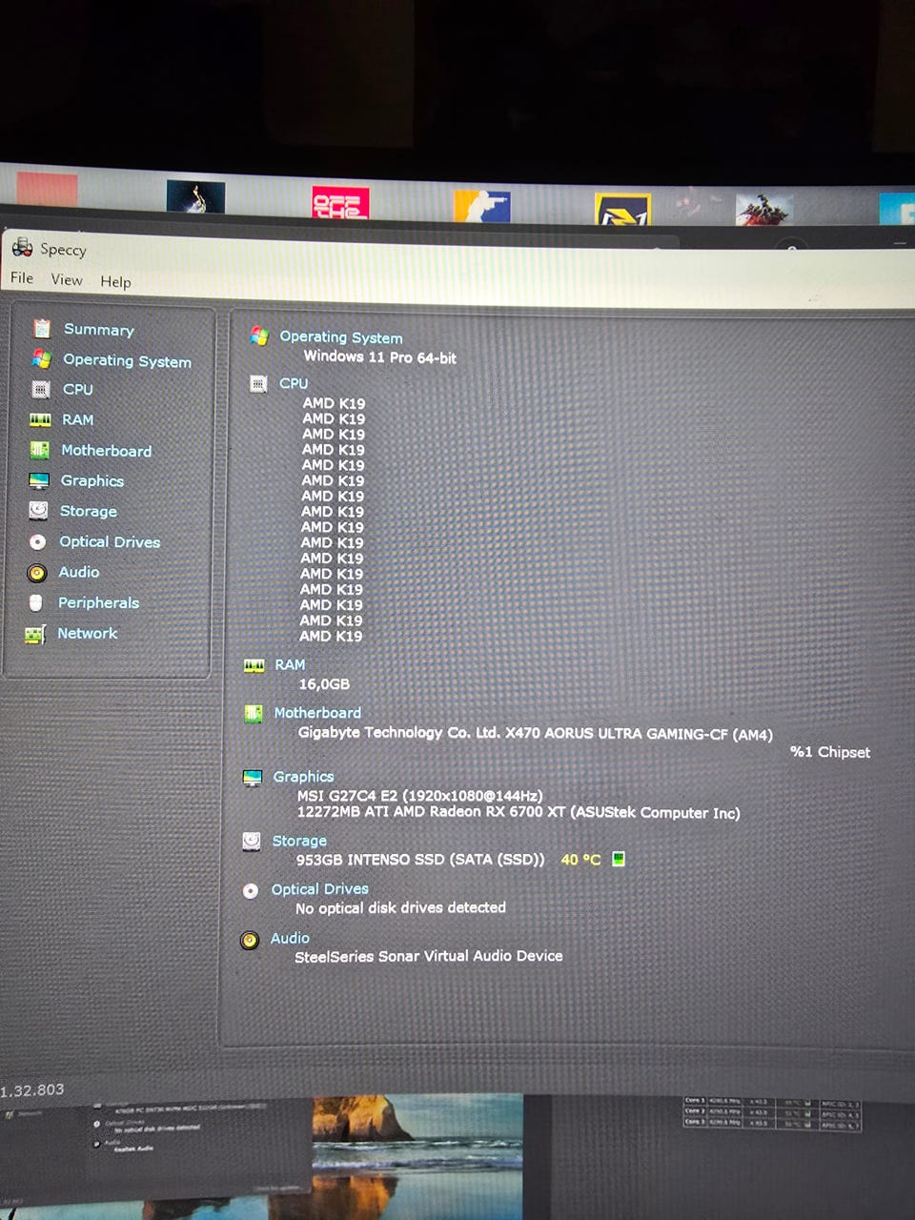The height and width of the screenshot is (1220, 915).
Task: Select Optical Drives in the sidebar
Action: (x=110, y=541)
